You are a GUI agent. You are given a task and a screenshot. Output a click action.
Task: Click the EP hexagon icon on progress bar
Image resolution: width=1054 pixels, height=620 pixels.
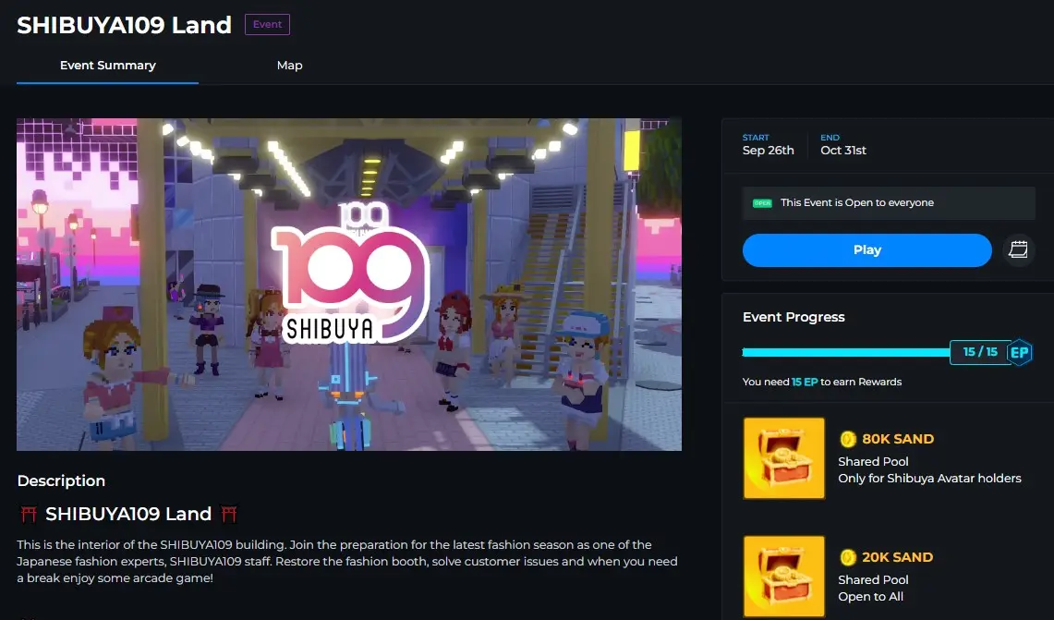pyautogui.click(x=1020, y=352)
